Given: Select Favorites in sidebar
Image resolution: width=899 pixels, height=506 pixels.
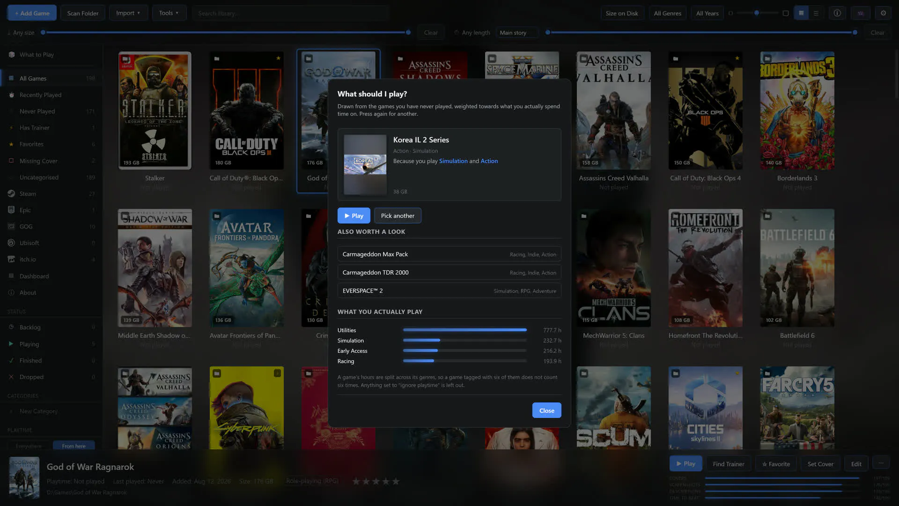Looking at the screenshot, I should [x=52, y=144].
